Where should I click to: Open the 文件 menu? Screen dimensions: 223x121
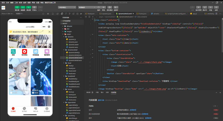click(x=7, y=3)
